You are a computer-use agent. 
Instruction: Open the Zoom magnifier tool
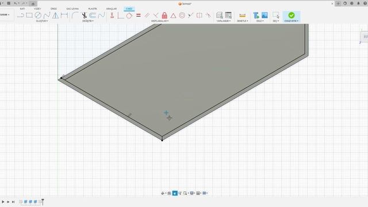click(x=185, y=193)
